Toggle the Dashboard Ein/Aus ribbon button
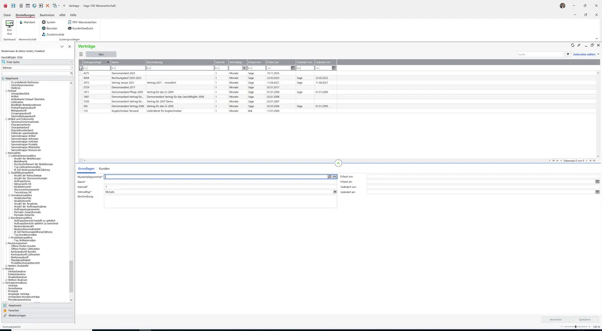The height and width of the screenshot is (331, 602). coord(9,28)
